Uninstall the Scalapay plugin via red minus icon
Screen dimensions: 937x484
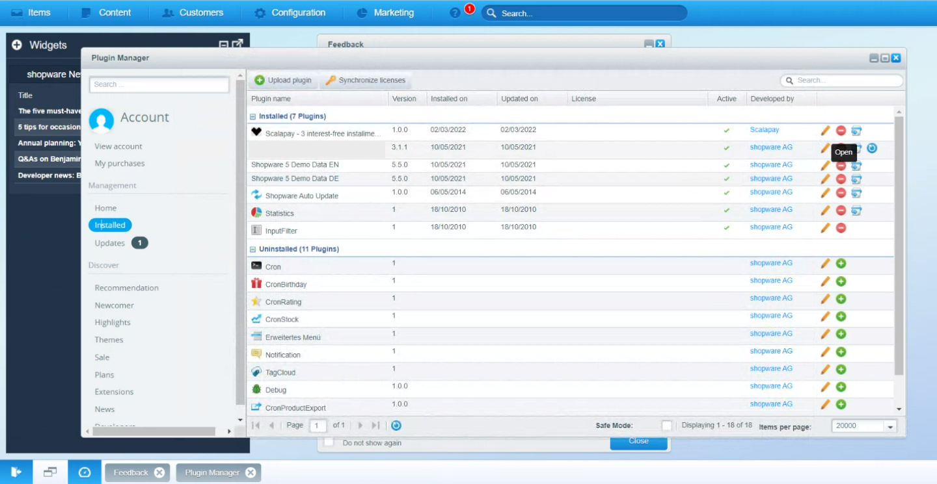click(x=841, y=131)
